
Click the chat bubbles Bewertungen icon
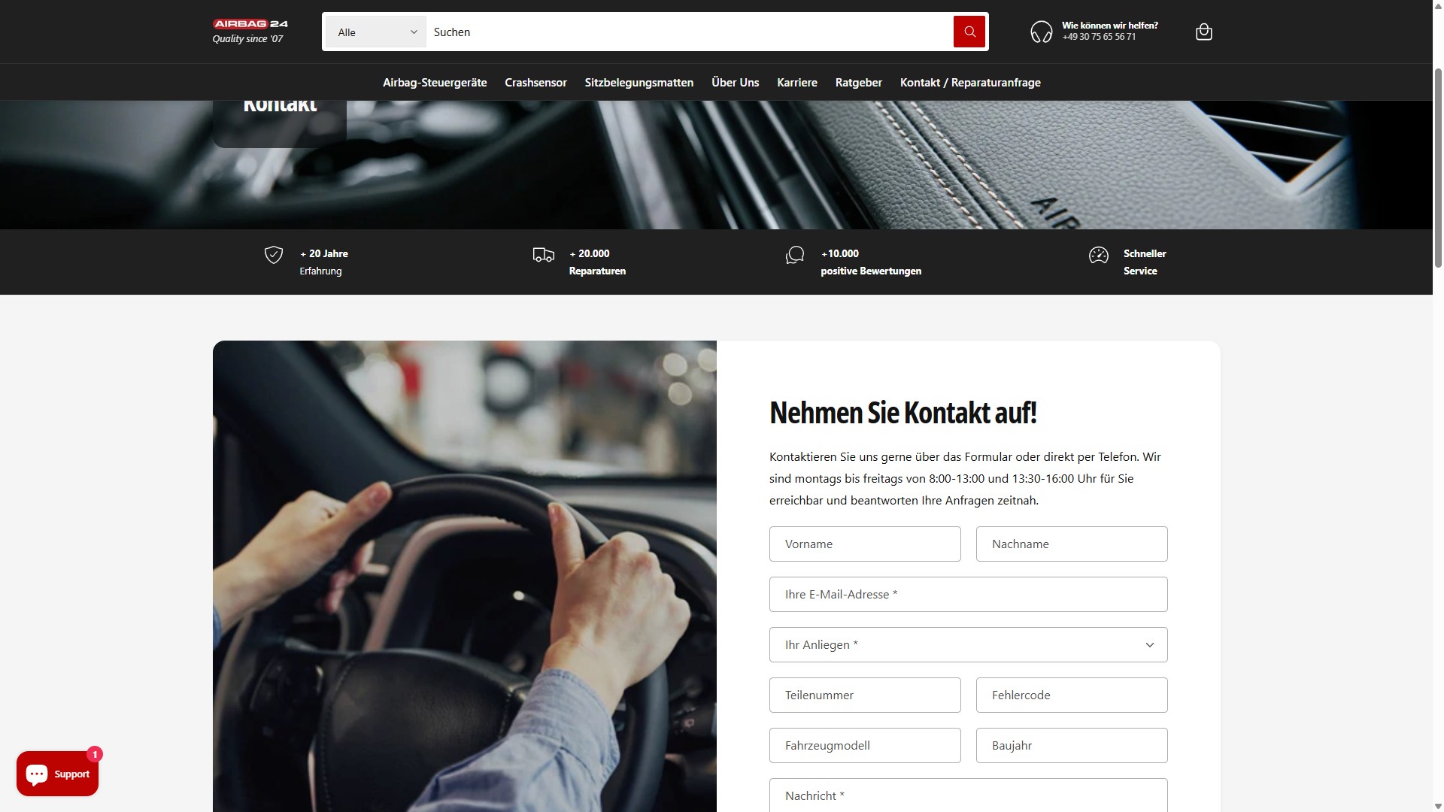point(794,256)
